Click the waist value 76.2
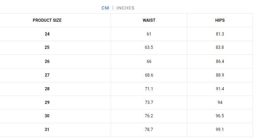 click(149, 116)
